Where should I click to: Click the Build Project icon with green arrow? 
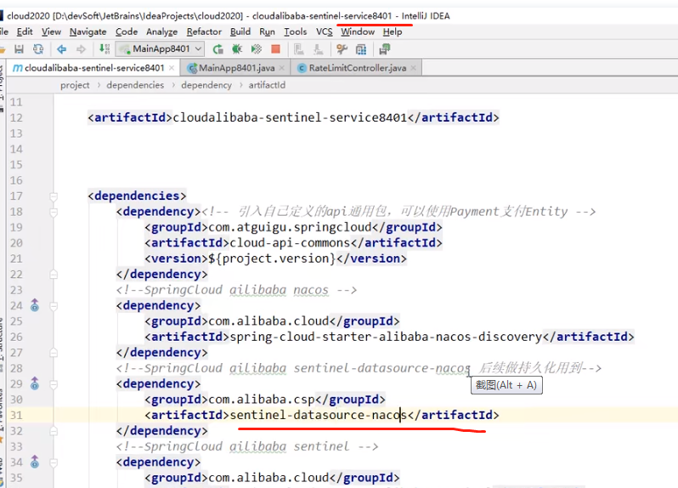pos(105,49)
